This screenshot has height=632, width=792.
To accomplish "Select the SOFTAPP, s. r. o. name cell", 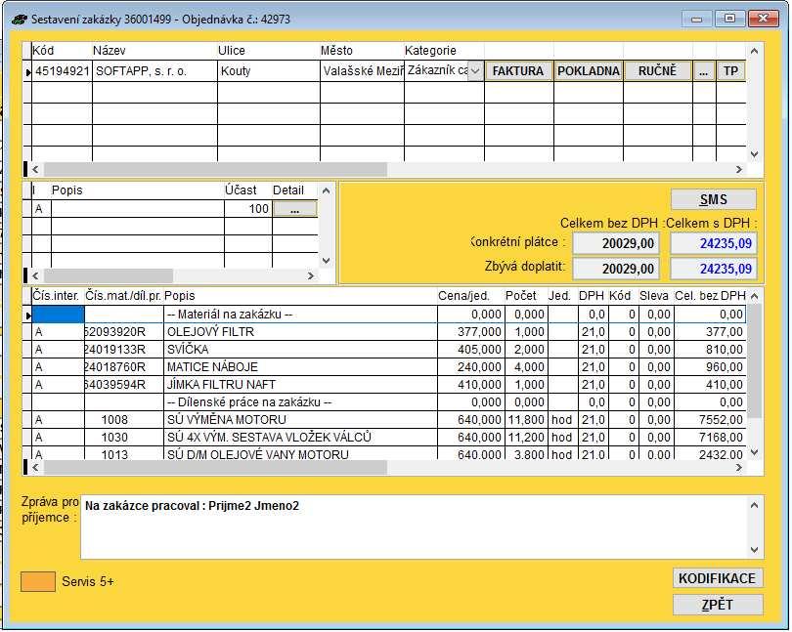I will pos(155,71).
